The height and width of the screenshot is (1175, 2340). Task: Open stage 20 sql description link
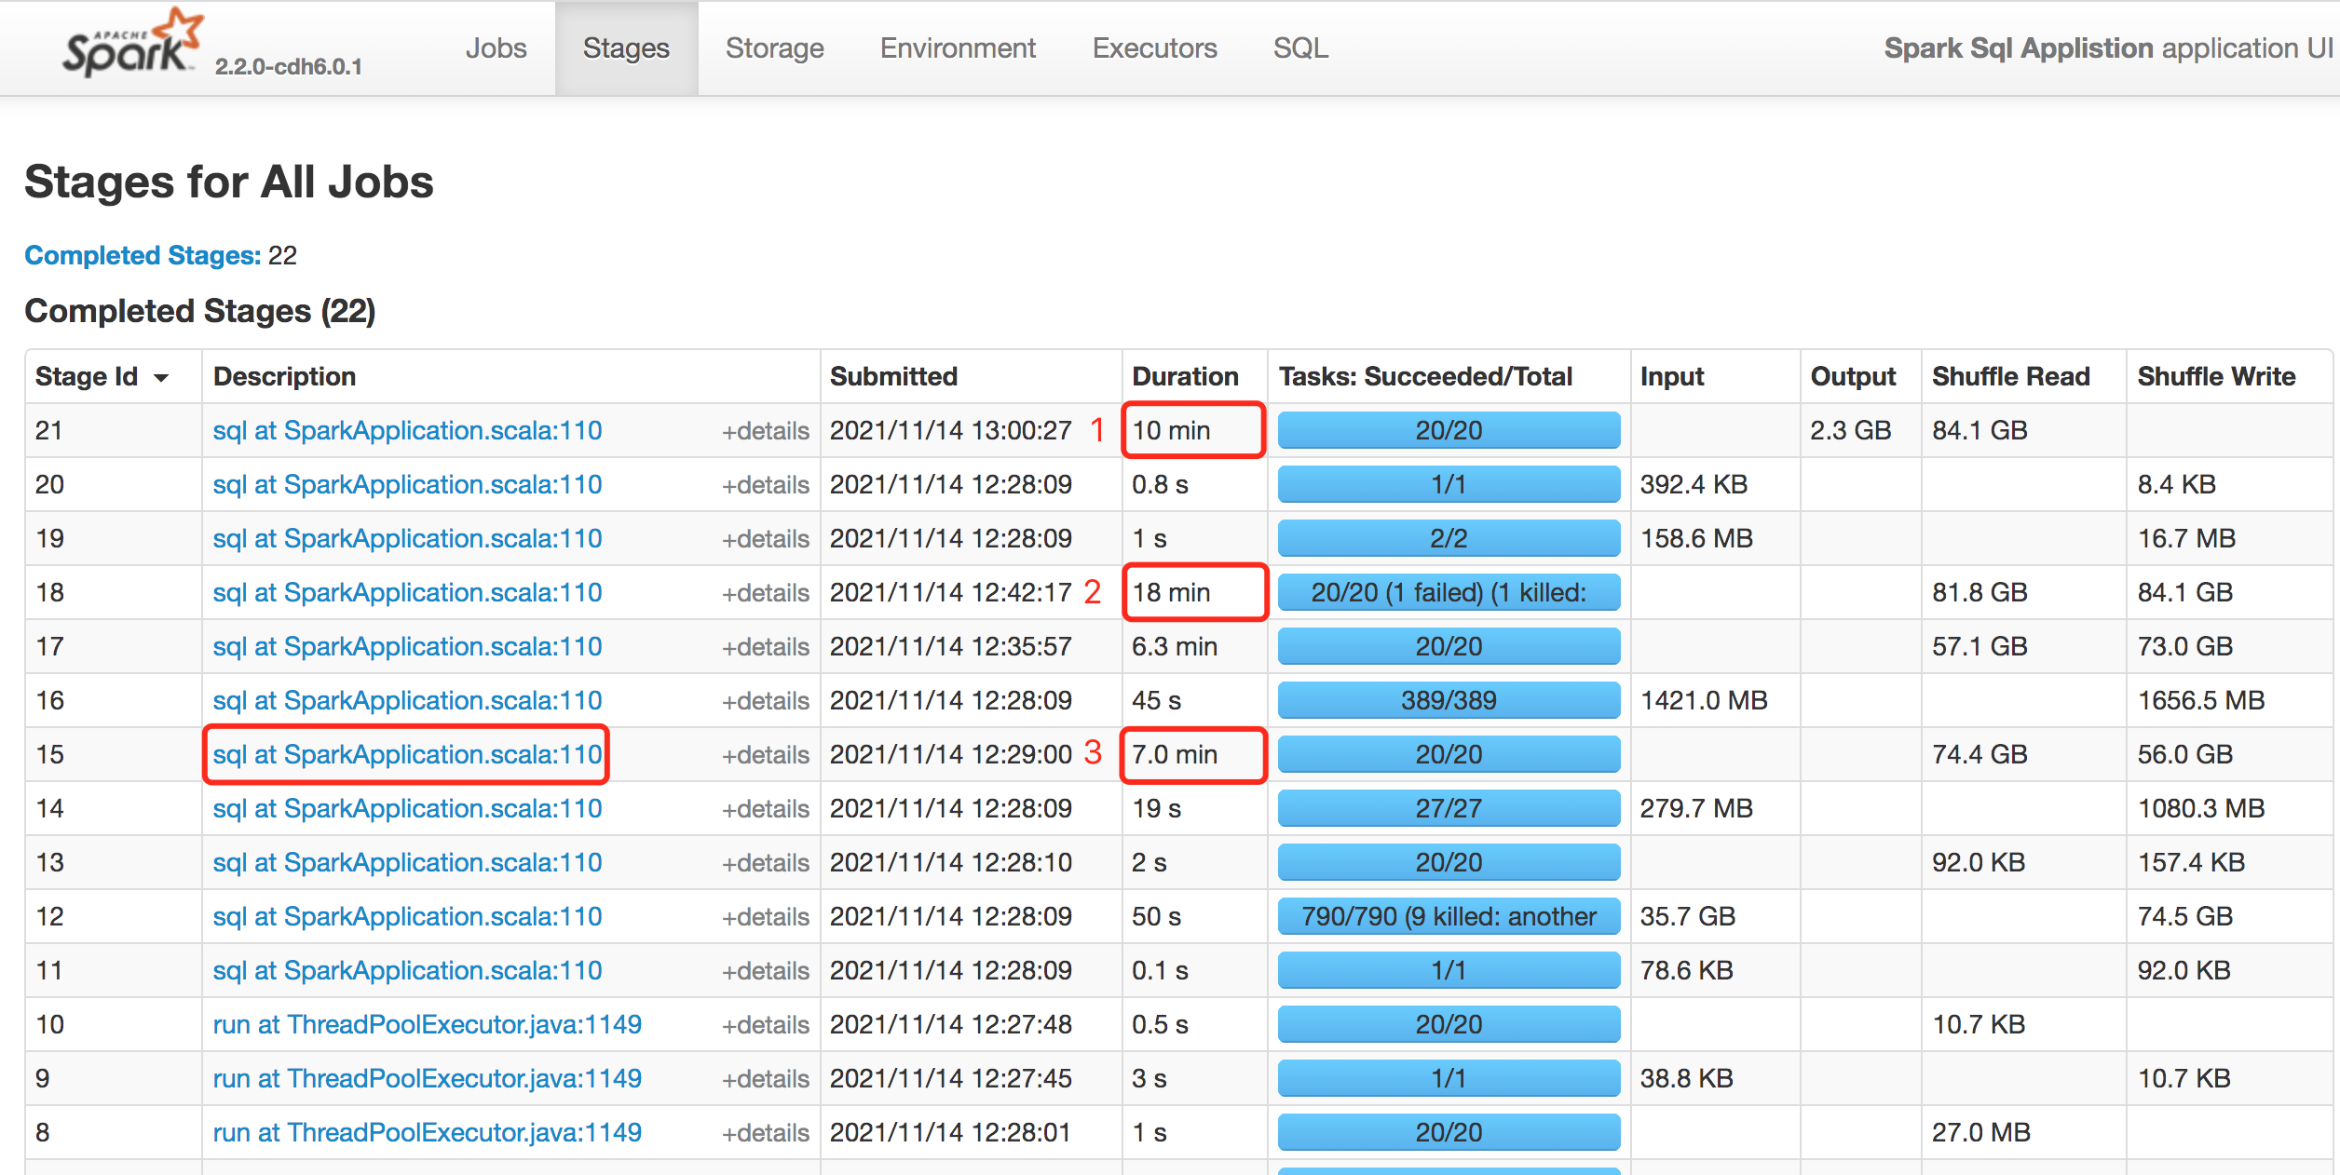pos(407,485)
